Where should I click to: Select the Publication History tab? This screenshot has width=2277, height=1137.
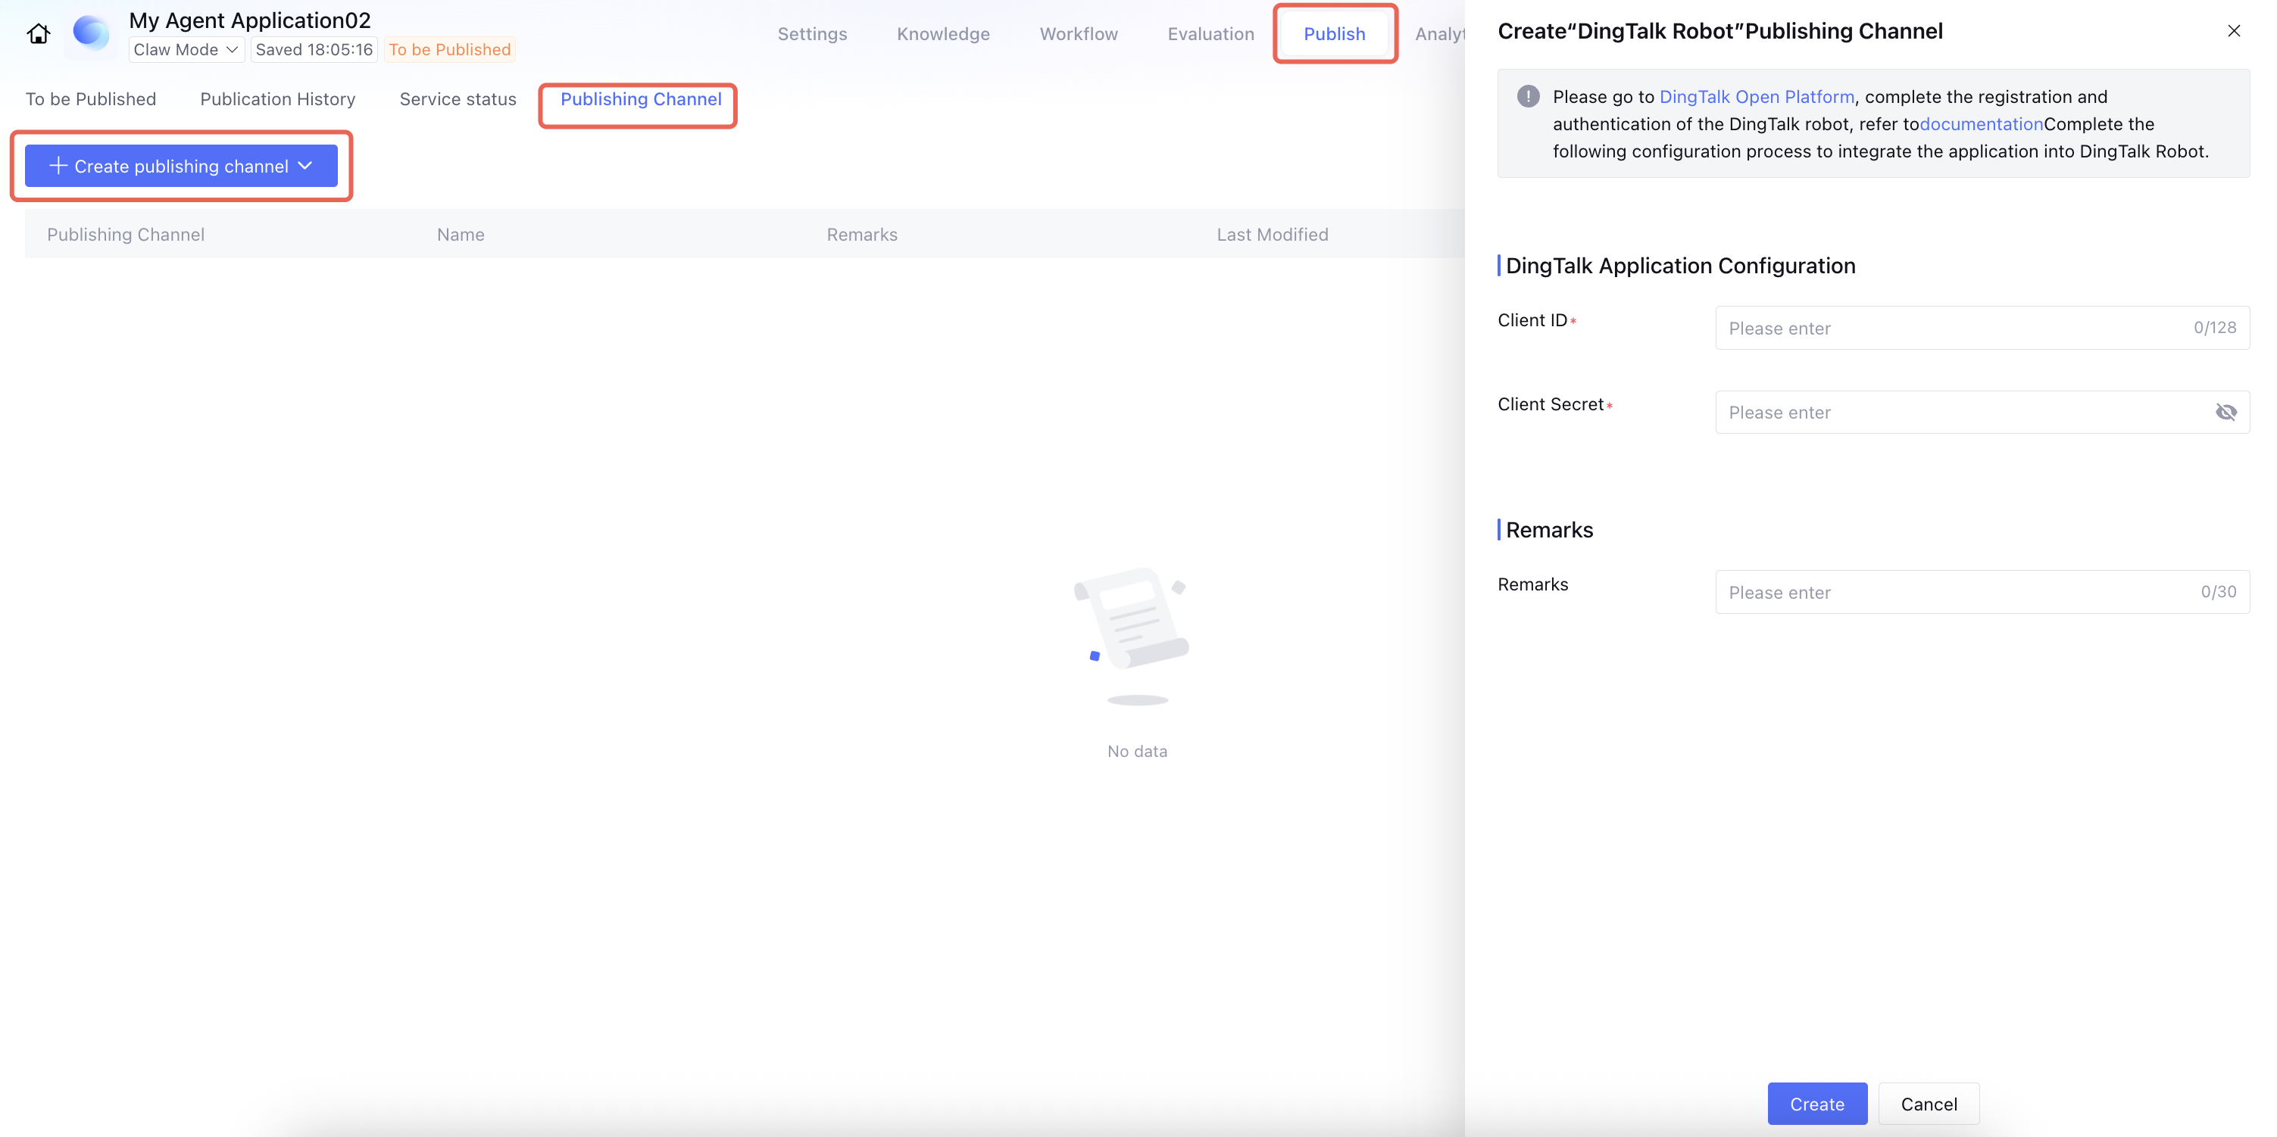[x=277, y=99]
